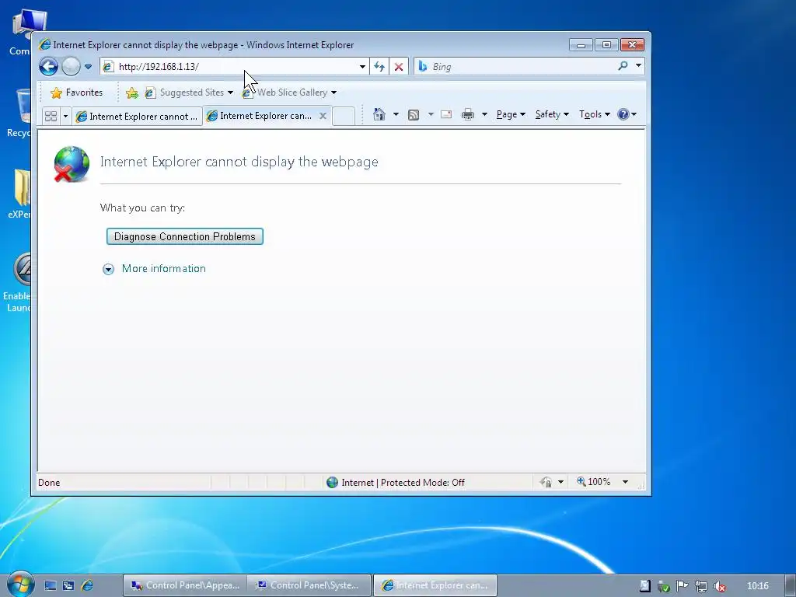This screenshot has width=796, height=597.
Task: Select second tab 'Internet Explorer can...'
Action: point(260,116)
